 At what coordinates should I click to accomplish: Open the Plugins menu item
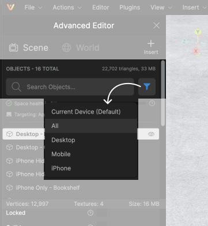[130, 7]
